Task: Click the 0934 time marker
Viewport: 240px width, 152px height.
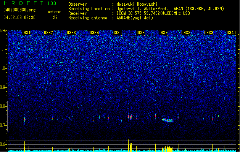Action: 94,33
